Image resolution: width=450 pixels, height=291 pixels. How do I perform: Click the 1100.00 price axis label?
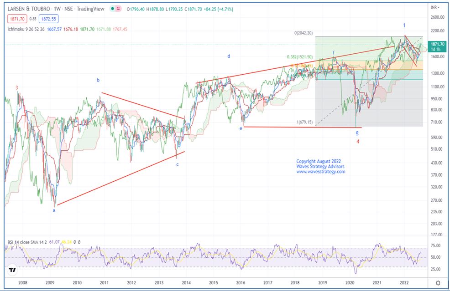[x=437, y=87]
